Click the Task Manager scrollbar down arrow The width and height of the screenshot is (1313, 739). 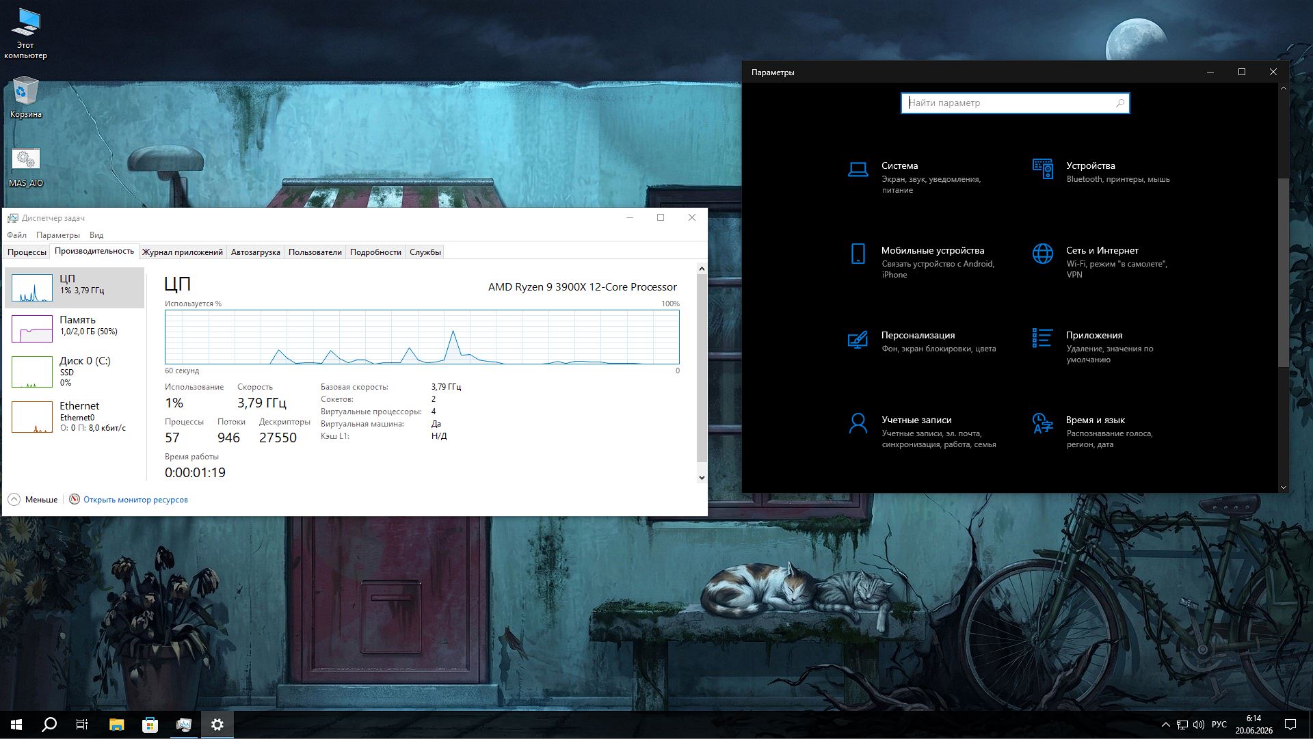pos(702,477)
